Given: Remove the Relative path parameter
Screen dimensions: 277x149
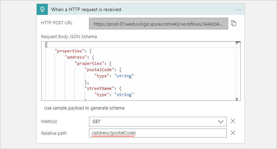Looking at the screenshot, I should click(233, 133).
